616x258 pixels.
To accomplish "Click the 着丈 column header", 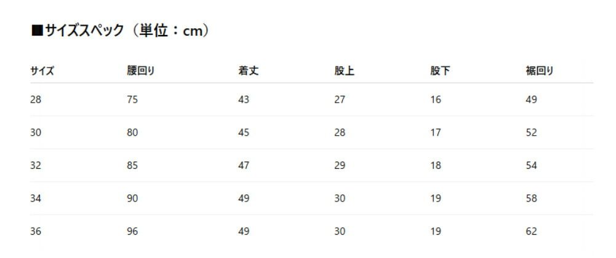I will 248,71.
